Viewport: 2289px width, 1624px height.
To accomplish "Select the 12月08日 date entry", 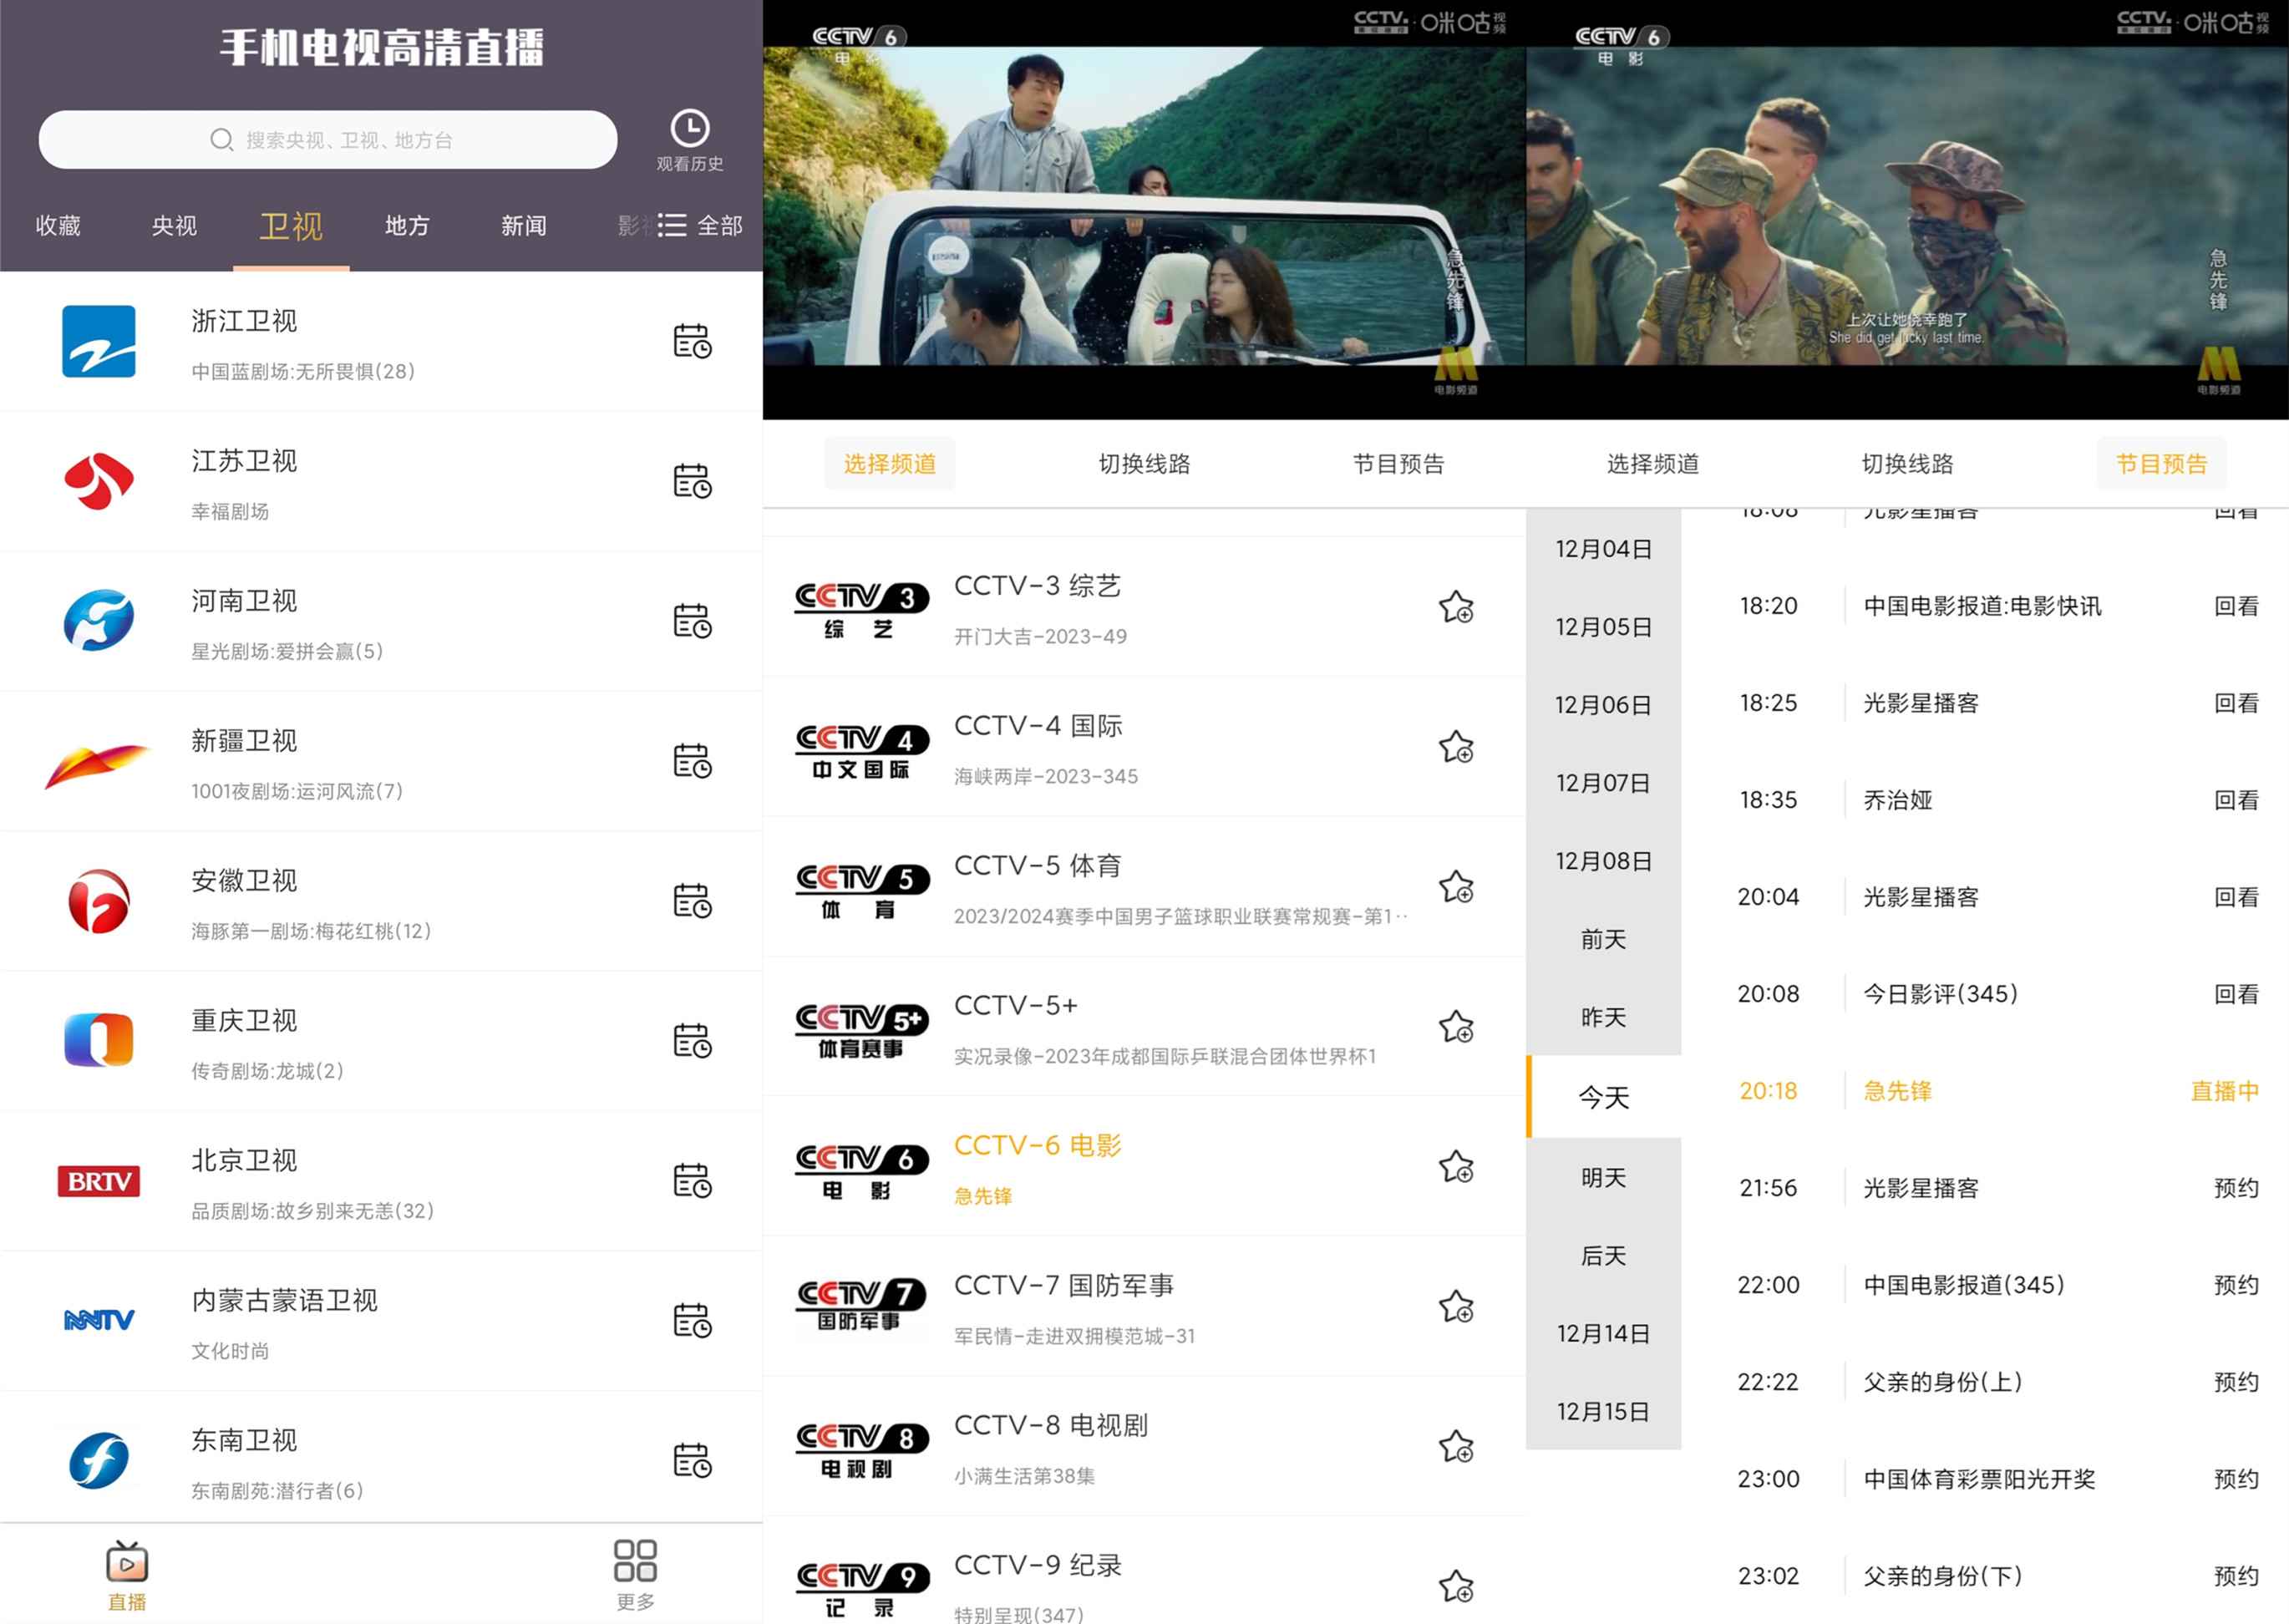I will [1603, 861].
